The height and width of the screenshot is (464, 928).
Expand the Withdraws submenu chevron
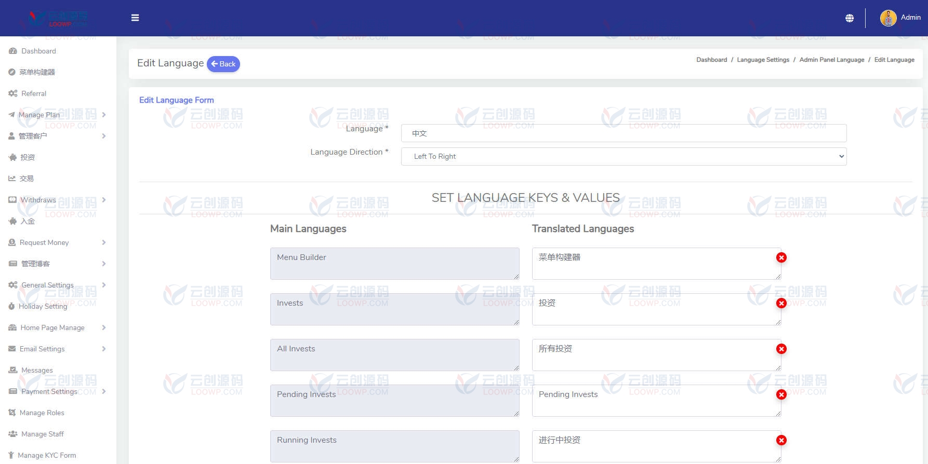pos(104,200)
